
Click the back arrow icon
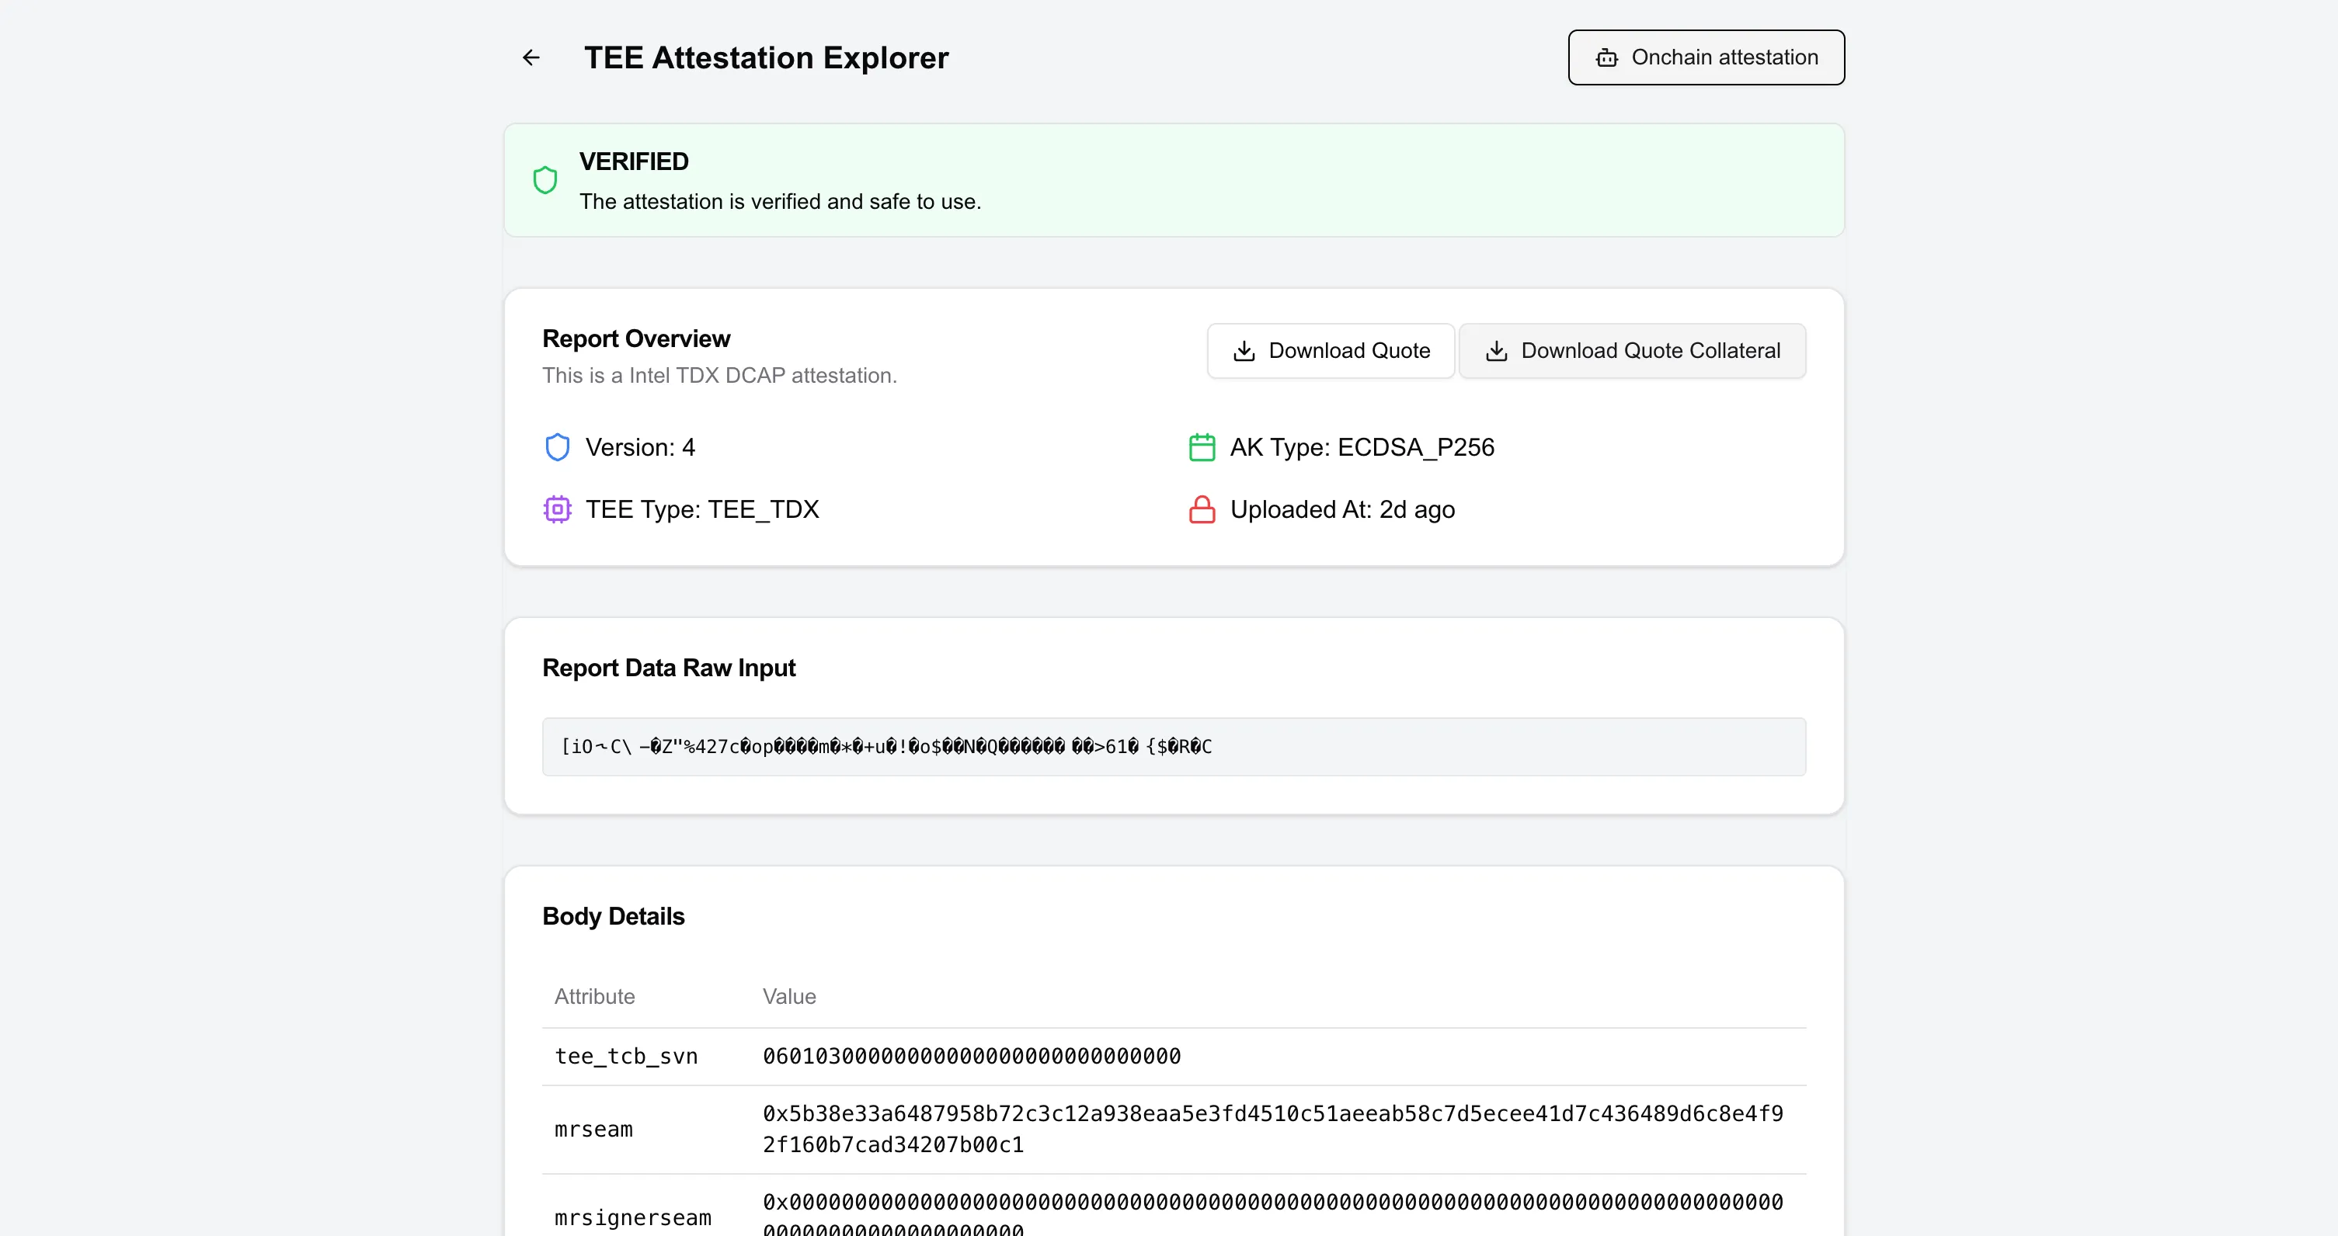(531, 58)
